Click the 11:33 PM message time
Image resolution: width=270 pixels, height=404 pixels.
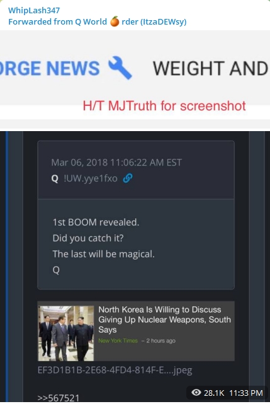(246, 393)
